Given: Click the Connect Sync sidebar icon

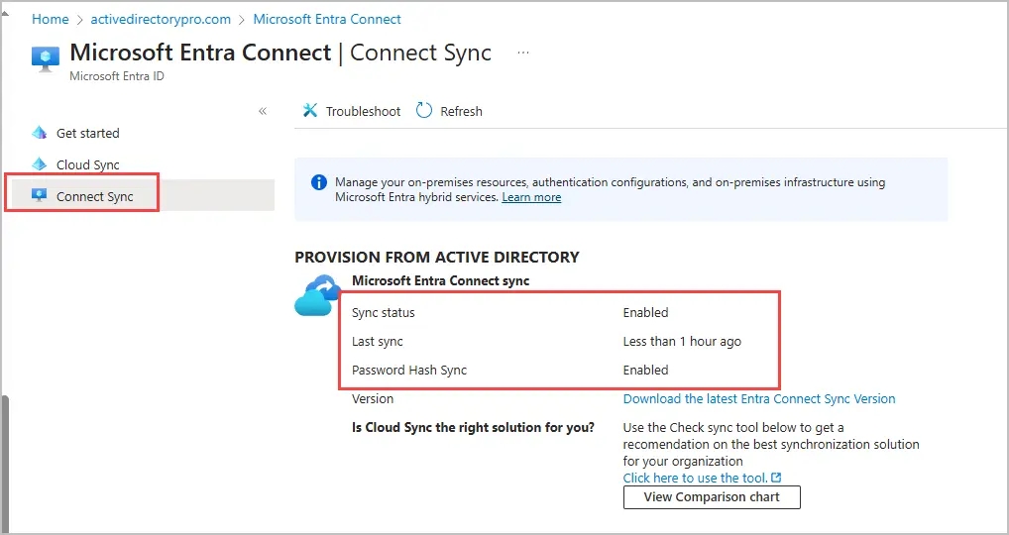Looking at the screenshot, I should (40, 196).
